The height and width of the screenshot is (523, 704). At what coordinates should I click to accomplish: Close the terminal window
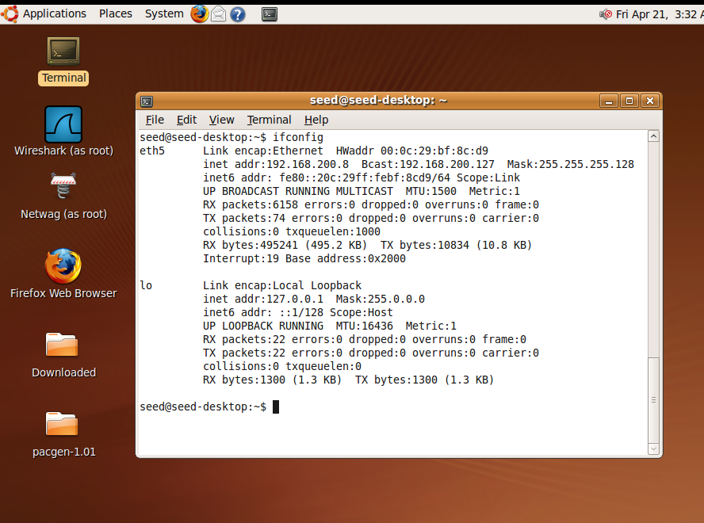650,101
